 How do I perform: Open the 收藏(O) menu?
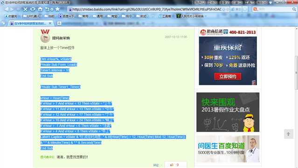coord(237,2)
